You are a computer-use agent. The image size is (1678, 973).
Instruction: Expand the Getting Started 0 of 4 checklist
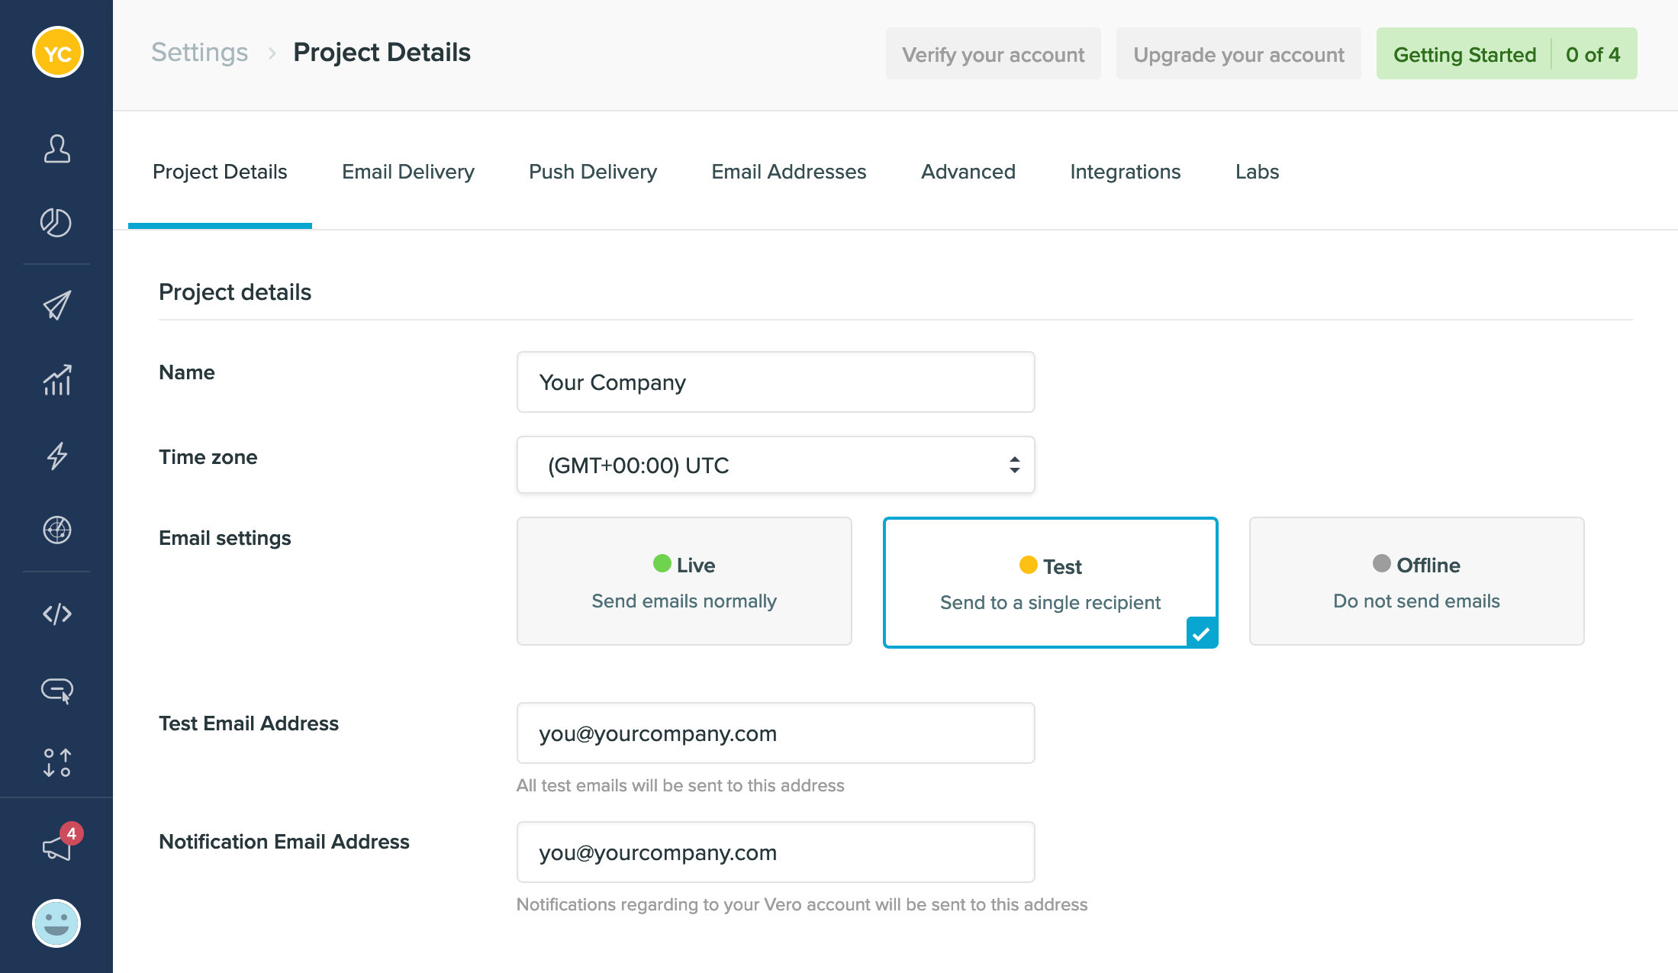(x=1506, y=54)
